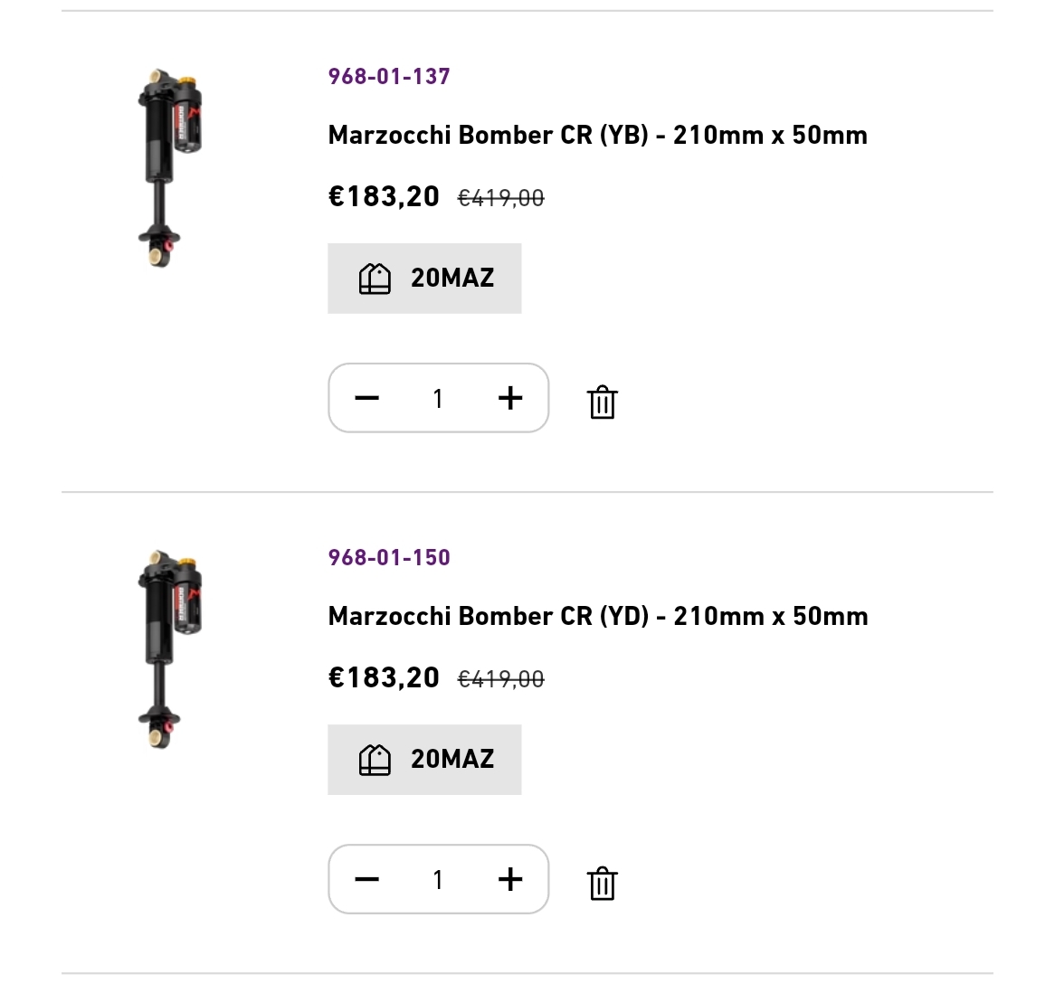Increase quantity of Bomber CR (YB) shock

(510, 398)
